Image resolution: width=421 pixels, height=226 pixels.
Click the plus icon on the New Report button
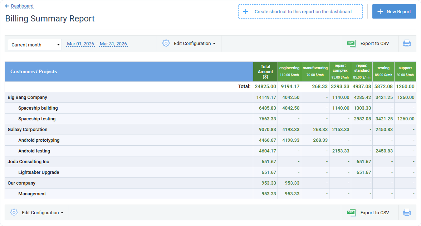[380, 11]
